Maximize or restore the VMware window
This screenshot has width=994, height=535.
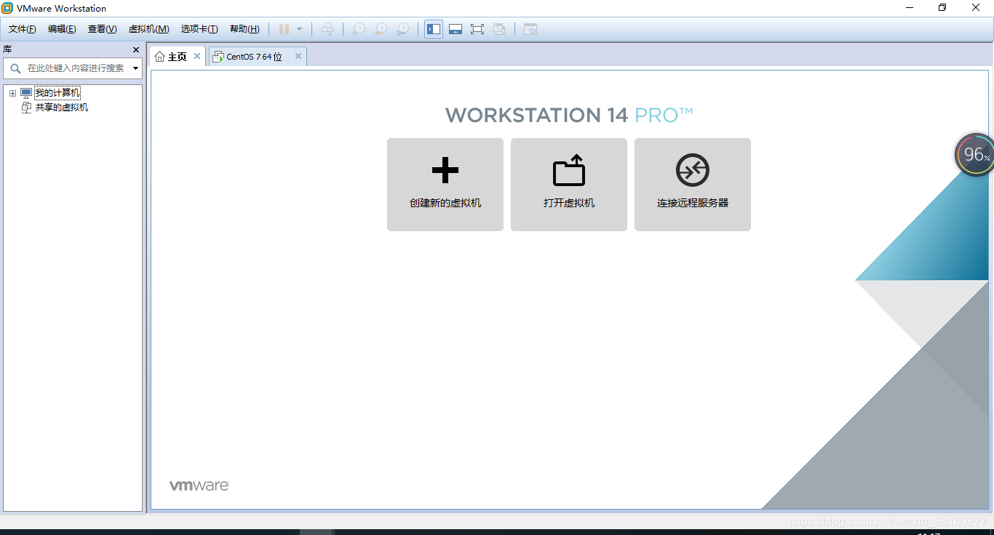(942, 7)
